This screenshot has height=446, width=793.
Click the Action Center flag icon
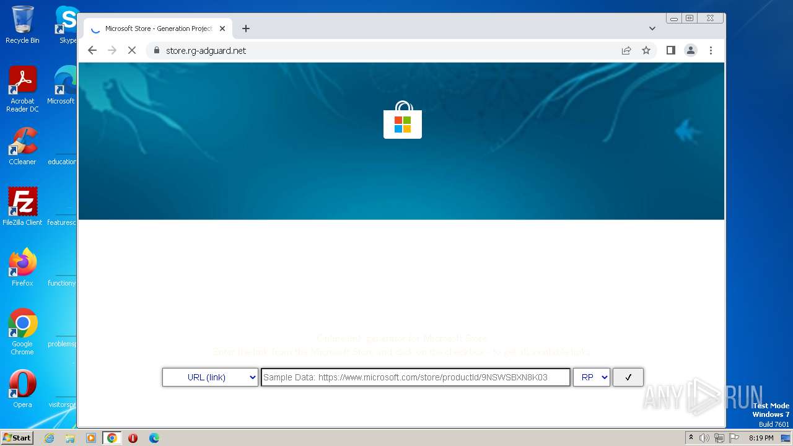coord(734,438)
